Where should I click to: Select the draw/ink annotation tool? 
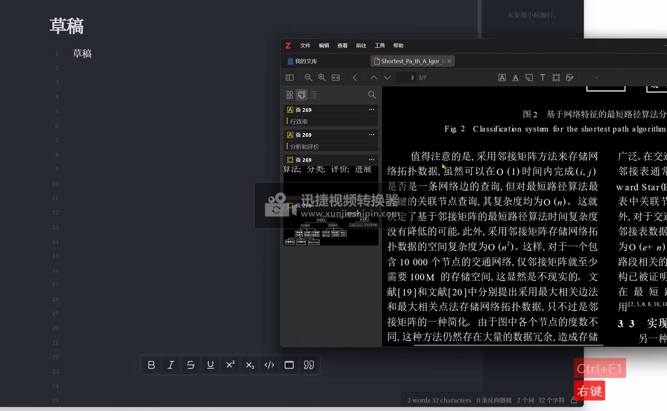pos(570,78)
